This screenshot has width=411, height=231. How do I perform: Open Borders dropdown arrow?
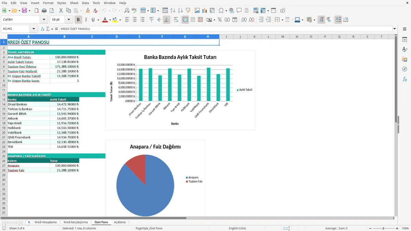(282, 20)
